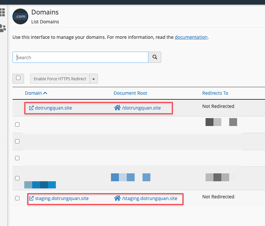
Task: Click the home icon beside /staging.dotrungquan.site
Action: (118, 198)
